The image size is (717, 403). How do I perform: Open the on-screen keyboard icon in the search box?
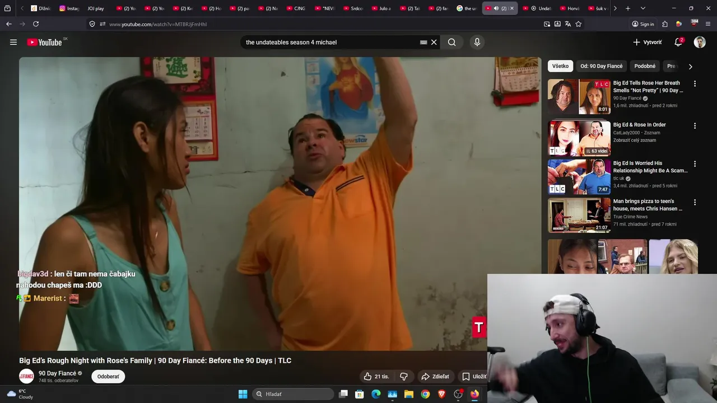423,42
